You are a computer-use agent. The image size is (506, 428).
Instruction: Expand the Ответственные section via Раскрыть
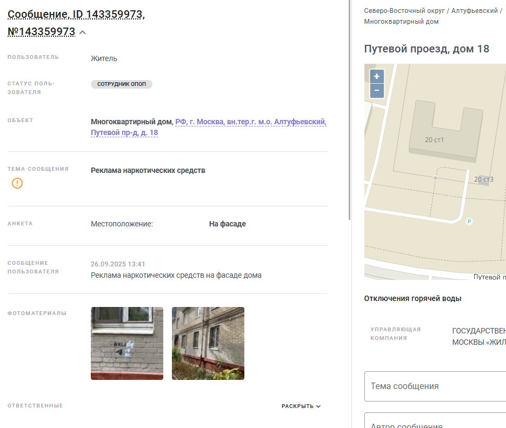(x=301, y=406)
